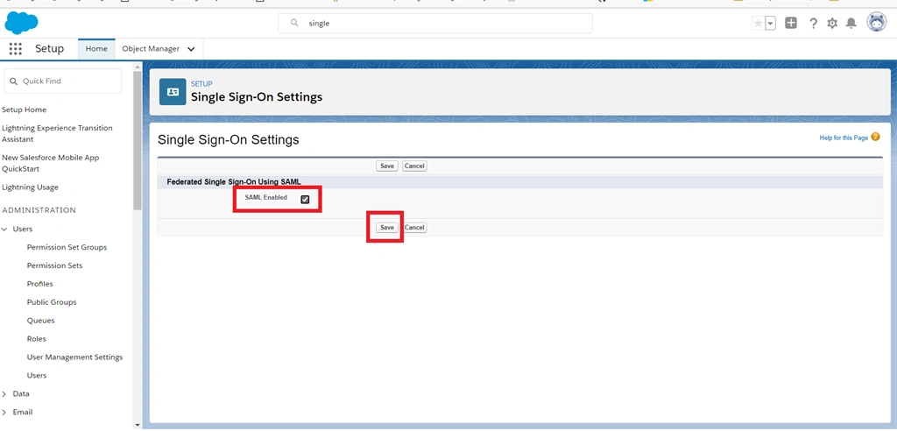Open the favorites list dropdown arrow

(x=770, y=24)
